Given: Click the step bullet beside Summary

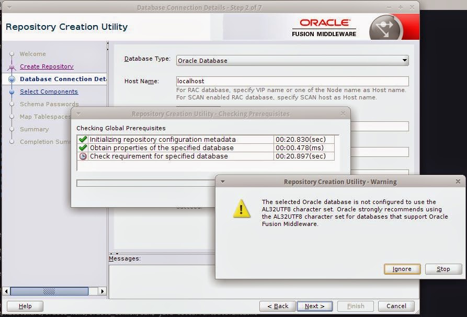Looking at the screenshot, I should (x=12, y=129).
